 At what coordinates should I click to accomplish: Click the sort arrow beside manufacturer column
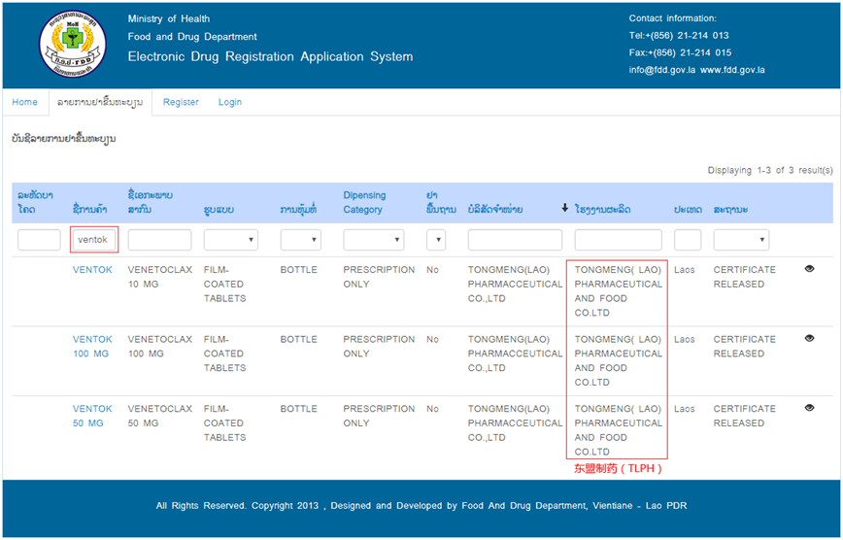[x=564, y=208]
